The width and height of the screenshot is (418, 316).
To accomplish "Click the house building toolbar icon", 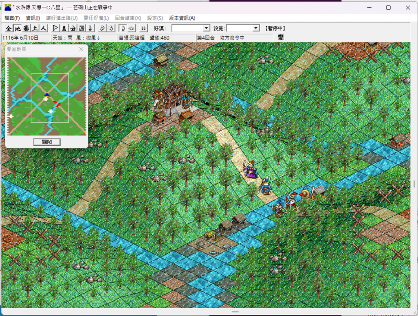I will pyautogui.click(x=73, y=28).
